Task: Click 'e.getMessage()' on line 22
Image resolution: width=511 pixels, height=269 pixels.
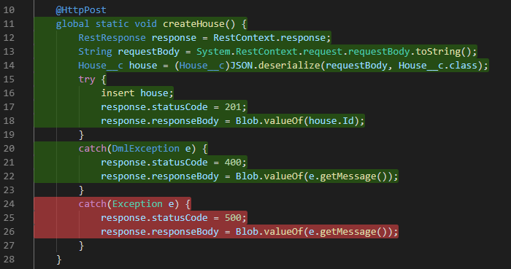Action: [x=347, y=176]
